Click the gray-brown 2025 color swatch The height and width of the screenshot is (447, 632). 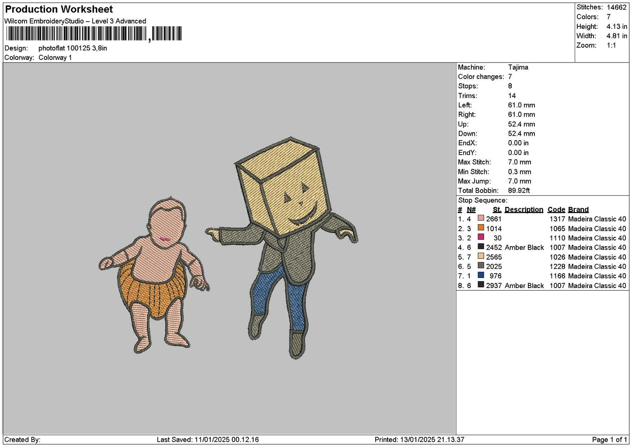[x=481, y=265]
